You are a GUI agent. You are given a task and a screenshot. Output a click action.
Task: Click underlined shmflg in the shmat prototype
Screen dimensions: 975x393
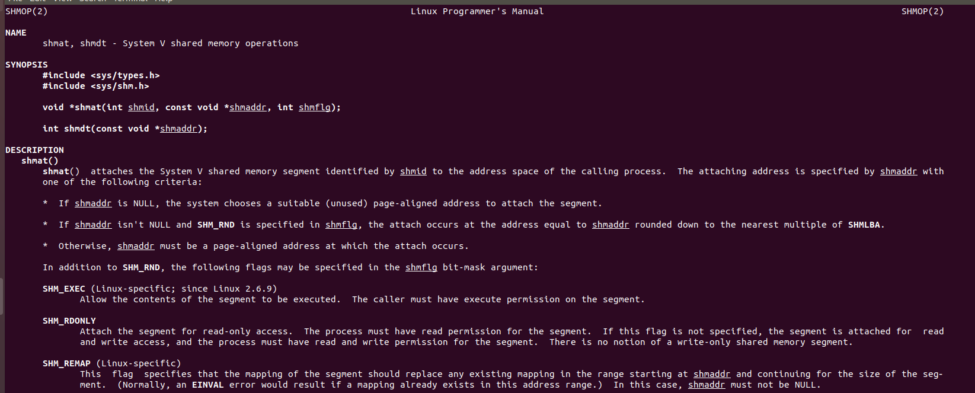315,107
